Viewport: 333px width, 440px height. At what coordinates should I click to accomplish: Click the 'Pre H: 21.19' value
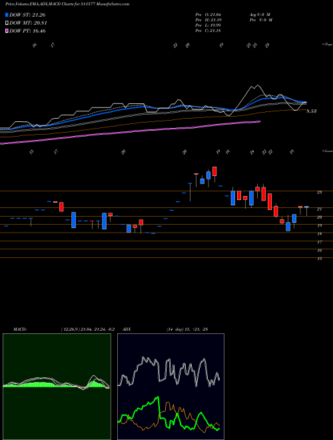208,20
